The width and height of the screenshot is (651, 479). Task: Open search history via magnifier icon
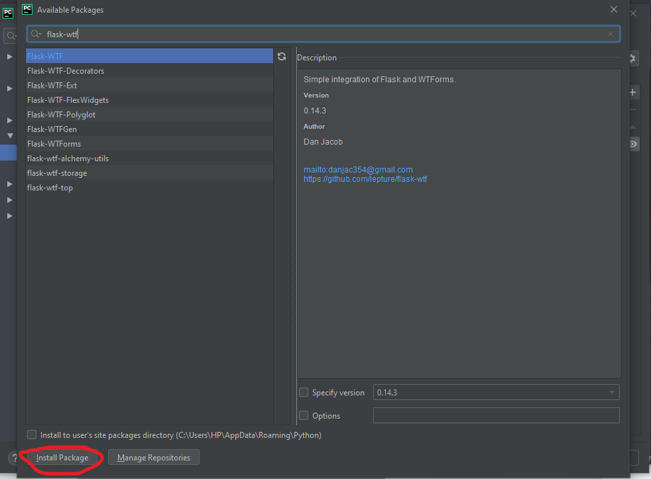36,34
